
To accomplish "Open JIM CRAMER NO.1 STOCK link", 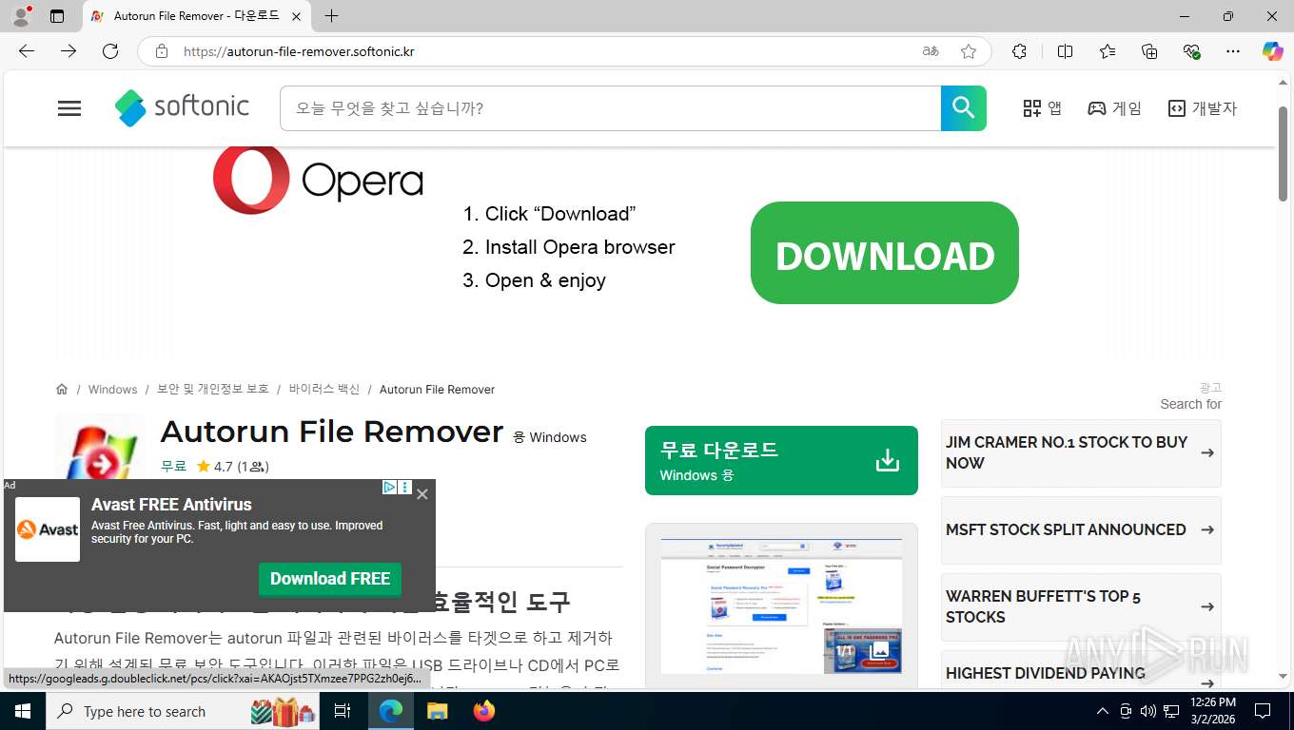I will [x=1081, y=453].
